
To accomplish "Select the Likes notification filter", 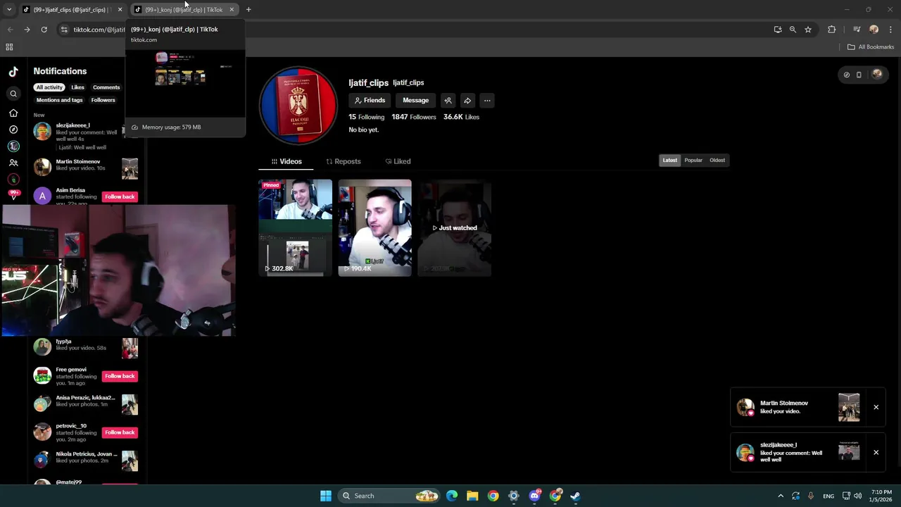I will 77,87.
